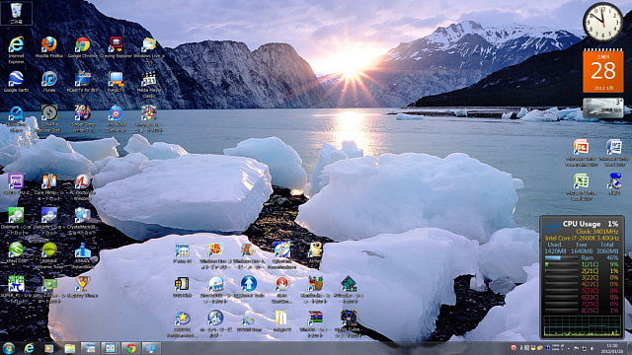
Task: Open the PowerPoint 2007 desktop shortcut
Action: [x=581, y=152]
